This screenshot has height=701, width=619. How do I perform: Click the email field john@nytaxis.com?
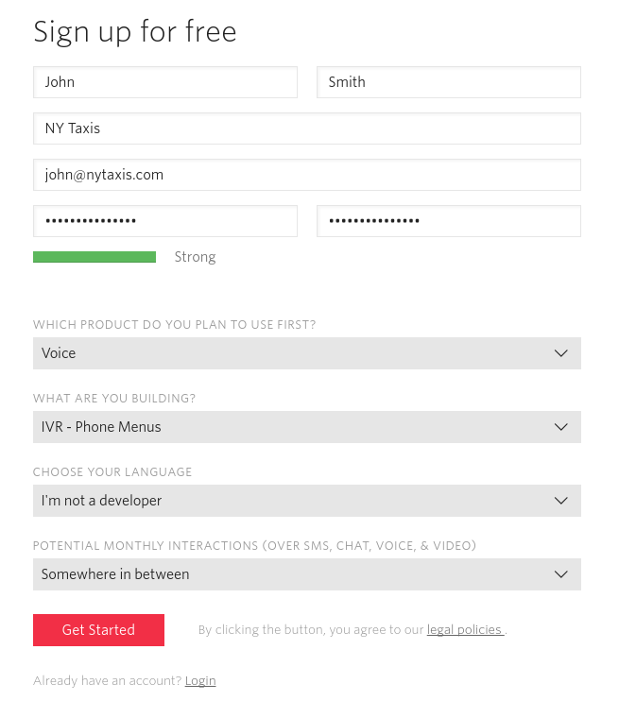pos(306,175)
